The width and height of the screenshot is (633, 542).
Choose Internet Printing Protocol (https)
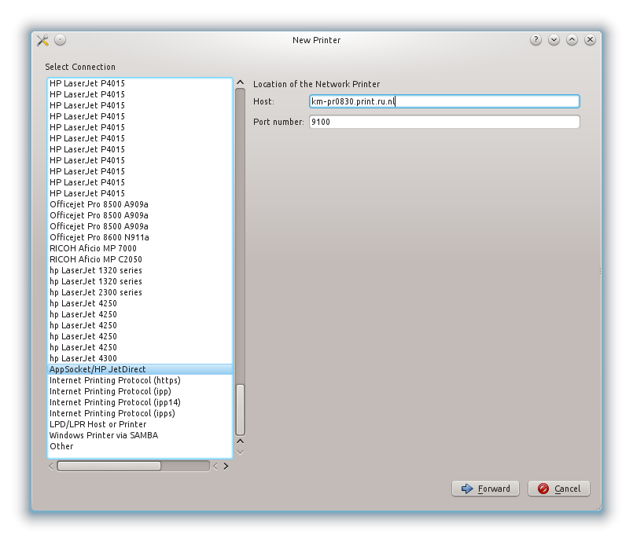pyautogui.click(x=115, y=380)
